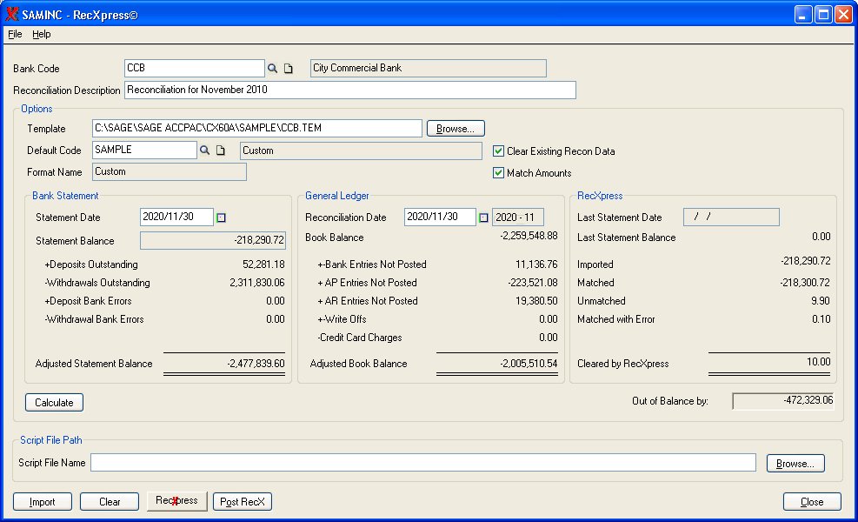The height and width of the screenshot is (522, 858).
Task: Click the Calculate button
Action: (x=54, y=403)
